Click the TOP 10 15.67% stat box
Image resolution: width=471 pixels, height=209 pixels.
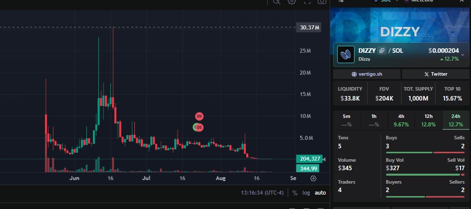pos(452,94)
